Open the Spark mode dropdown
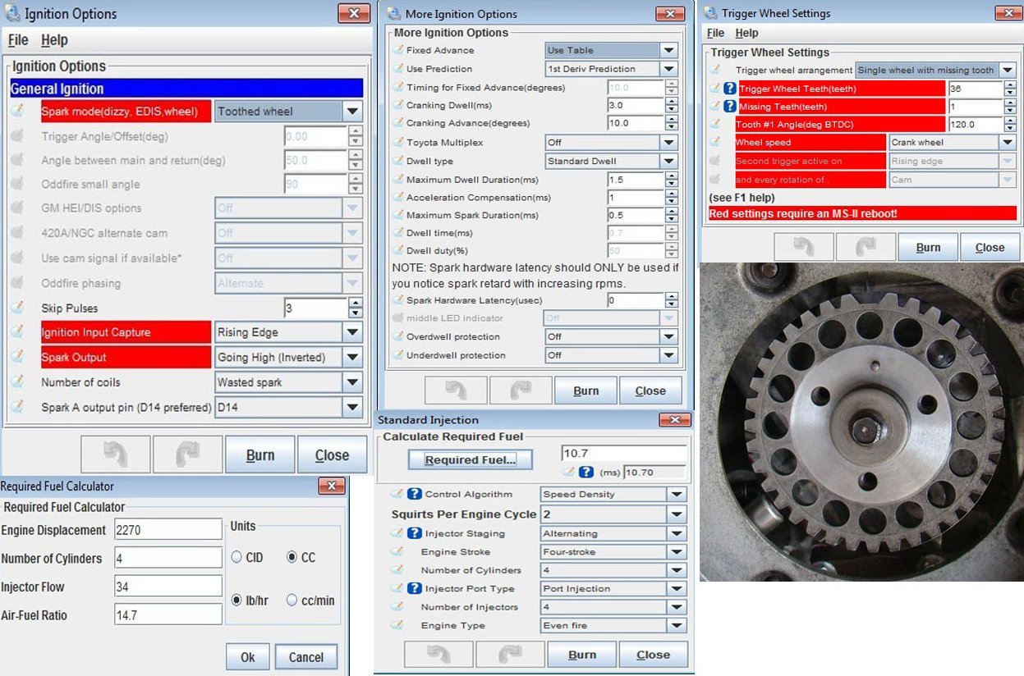 point(352,112)
